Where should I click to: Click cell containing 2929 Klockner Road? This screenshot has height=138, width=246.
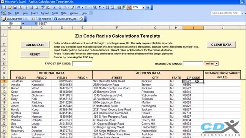tap(117, 85)
